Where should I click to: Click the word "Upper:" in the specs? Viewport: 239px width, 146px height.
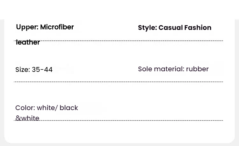click(27, 27)
